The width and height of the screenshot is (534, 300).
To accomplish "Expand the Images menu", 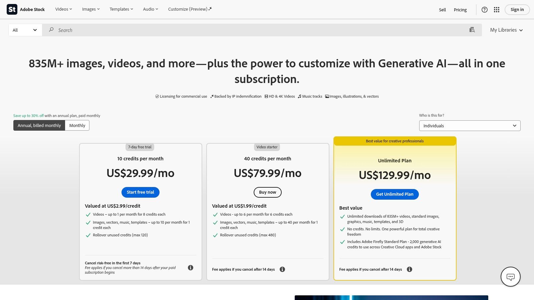I will tap(91, 9).
